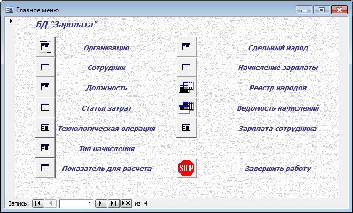
Task: Create a new record with asterisk button
Action: click(x=126, y=203)
